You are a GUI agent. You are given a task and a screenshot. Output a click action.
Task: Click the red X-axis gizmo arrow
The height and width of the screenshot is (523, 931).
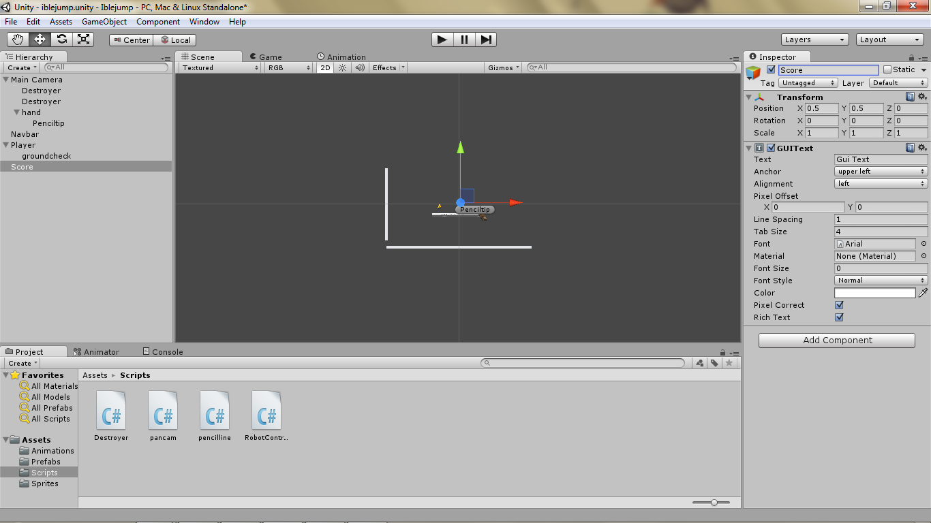pyautogui.click(x=516, y=202)
